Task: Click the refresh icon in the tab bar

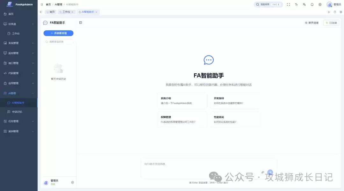Action: click(x=335, y=12)
